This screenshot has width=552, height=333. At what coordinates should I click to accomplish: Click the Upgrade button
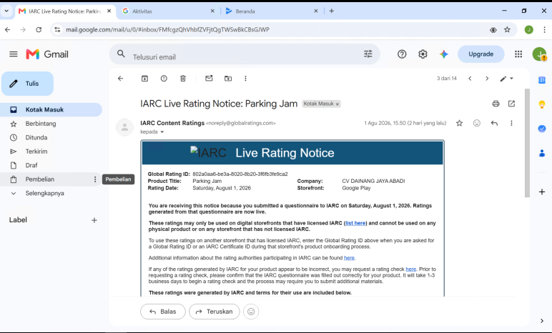click(480, 54)
